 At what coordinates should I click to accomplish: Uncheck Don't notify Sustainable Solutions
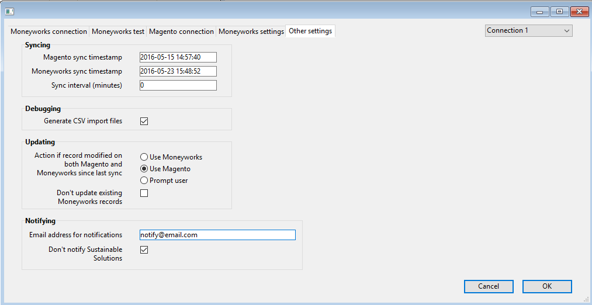click(144, 249)
